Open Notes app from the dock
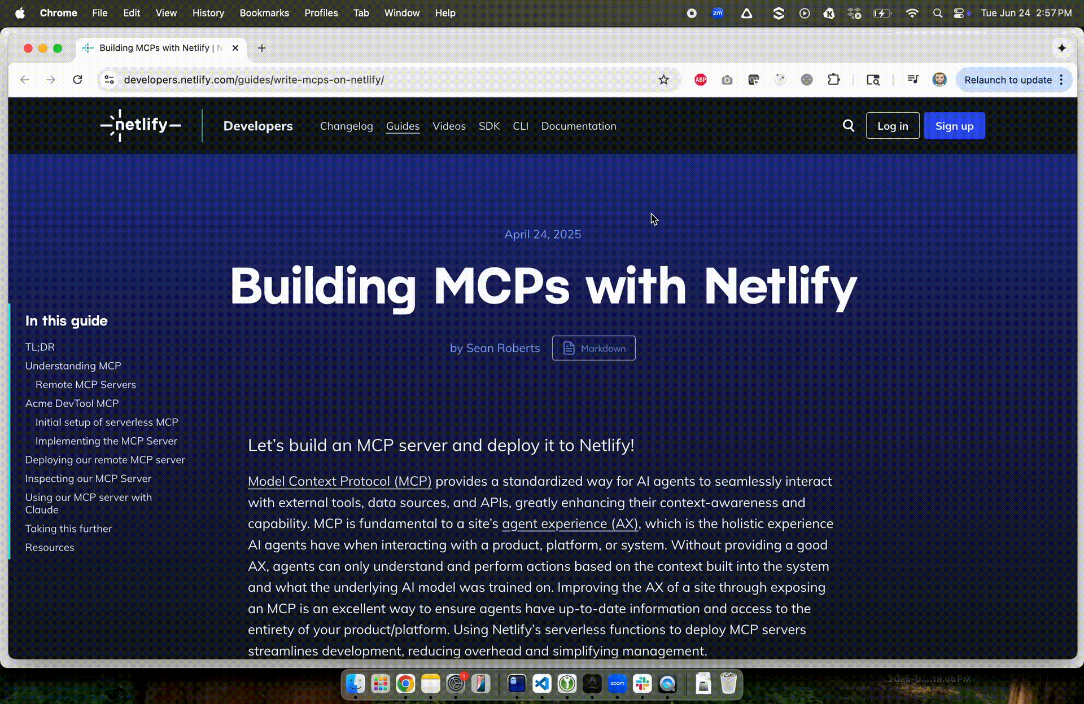The height and width of the screenshot is (704, 1084). (430, 684)
